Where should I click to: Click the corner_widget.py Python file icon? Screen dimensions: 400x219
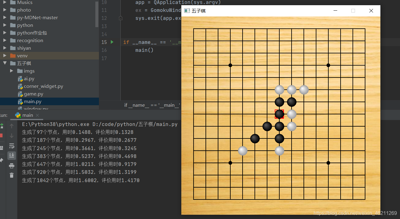point(20,86)
